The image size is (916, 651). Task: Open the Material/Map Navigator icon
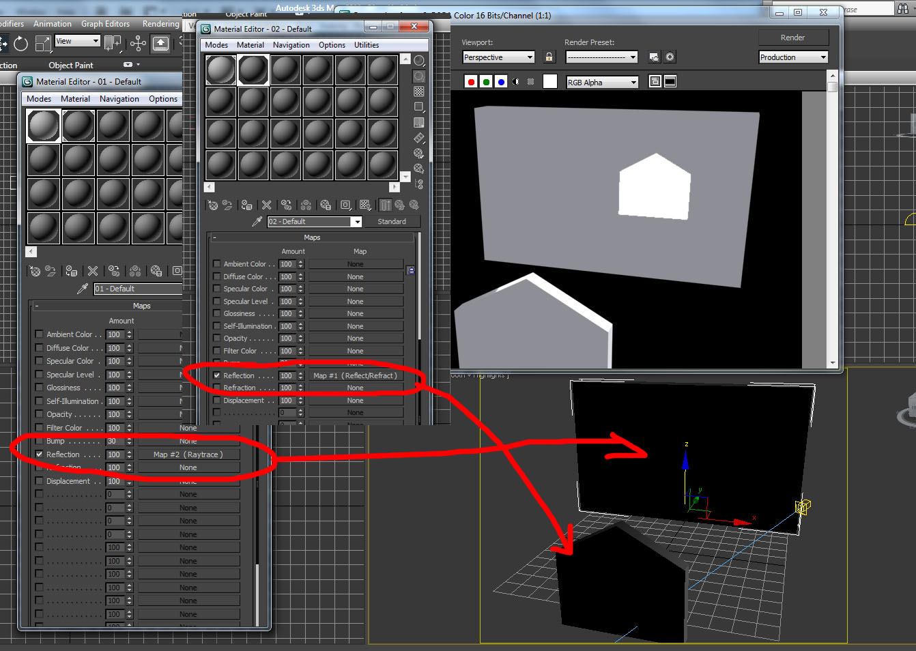[419, 184]
